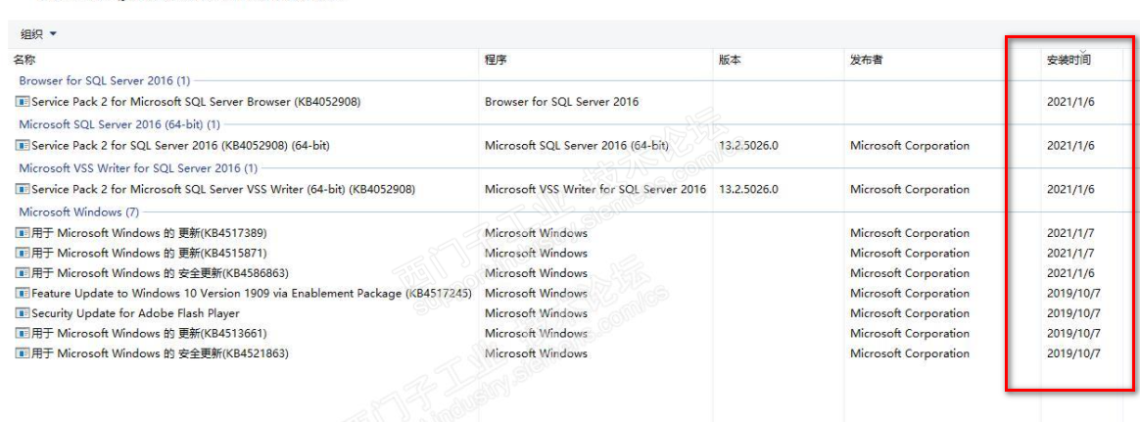The height and width of the screenshot is (422, 1140).
Task: Click the 程序 column header
Action: coord(496,60)
